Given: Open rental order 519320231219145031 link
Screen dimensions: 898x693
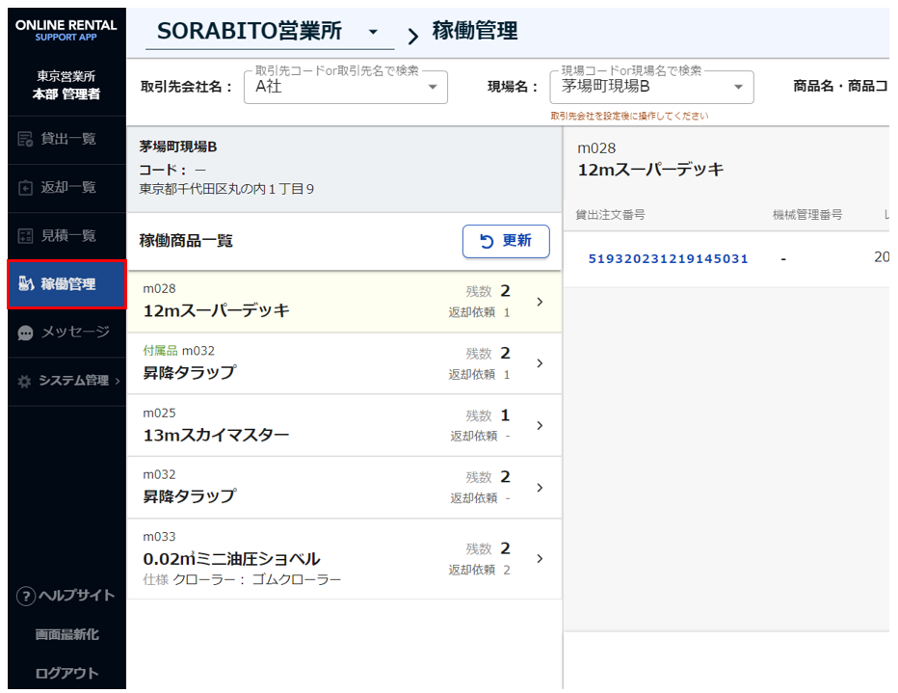Looking at the screenshot, I should point(669,259).
